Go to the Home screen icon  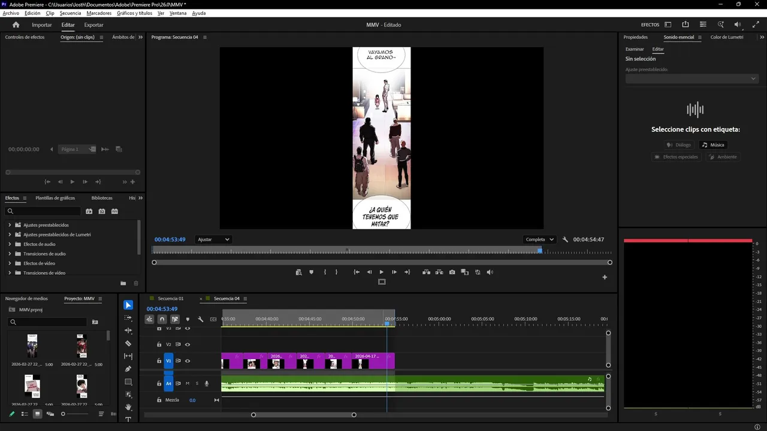(16, 25)
